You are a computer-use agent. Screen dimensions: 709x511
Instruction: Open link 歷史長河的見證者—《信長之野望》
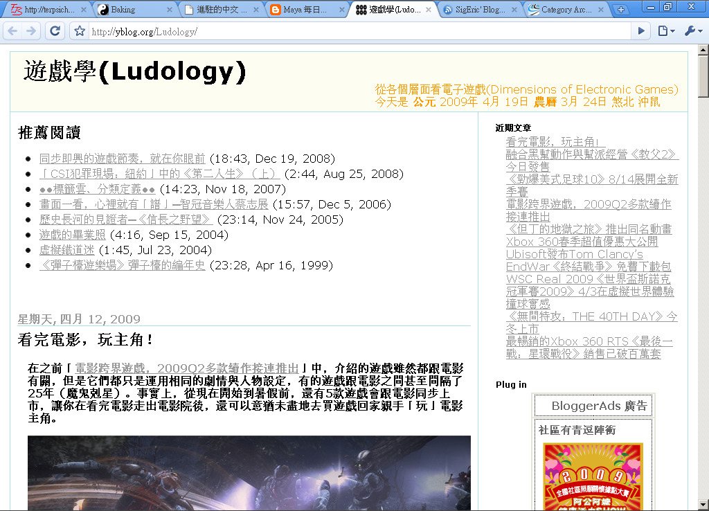coord(126,219)
